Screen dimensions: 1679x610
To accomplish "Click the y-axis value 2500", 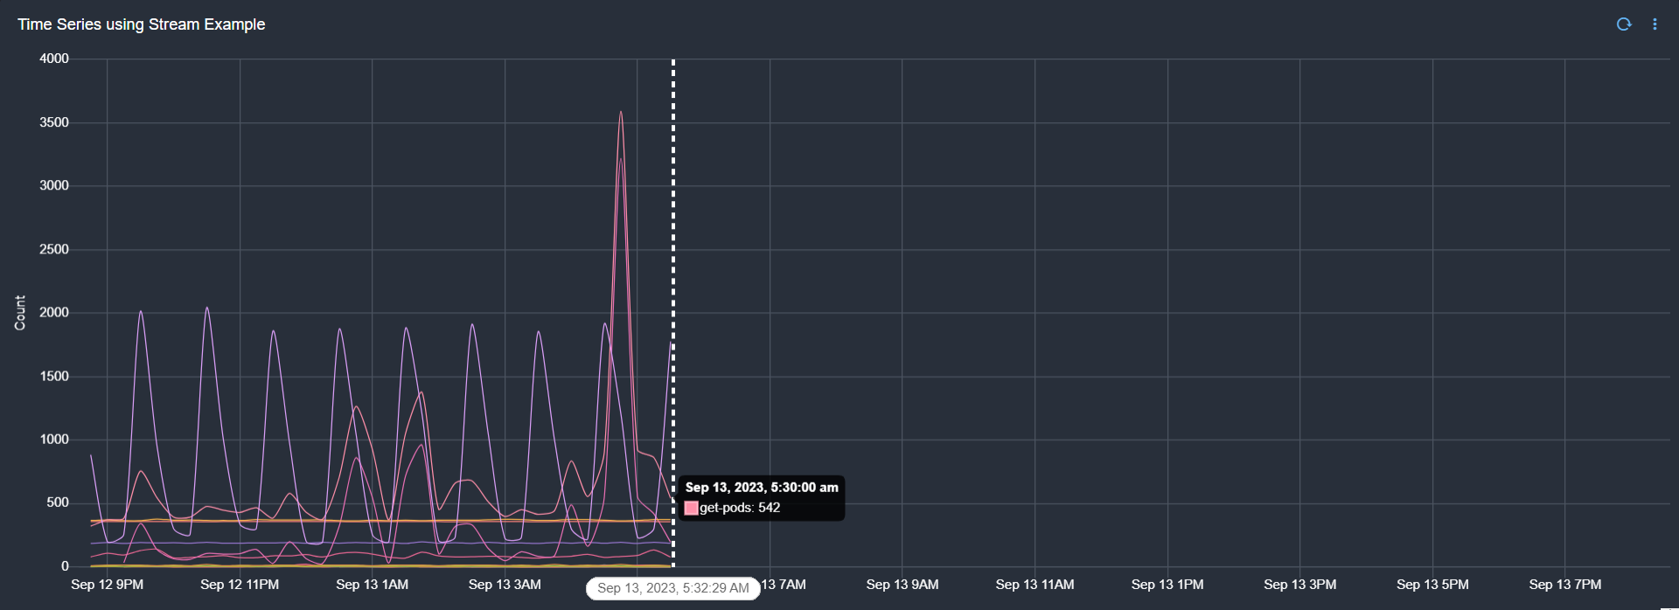I will (x=54, y=249).
